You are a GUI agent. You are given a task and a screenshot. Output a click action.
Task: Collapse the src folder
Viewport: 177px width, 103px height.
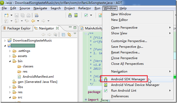point(10,97)
